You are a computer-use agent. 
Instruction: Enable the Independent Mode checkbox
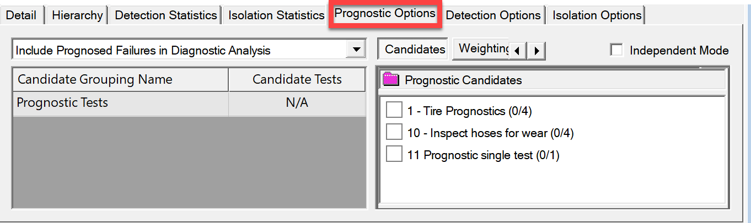point(616,51)
